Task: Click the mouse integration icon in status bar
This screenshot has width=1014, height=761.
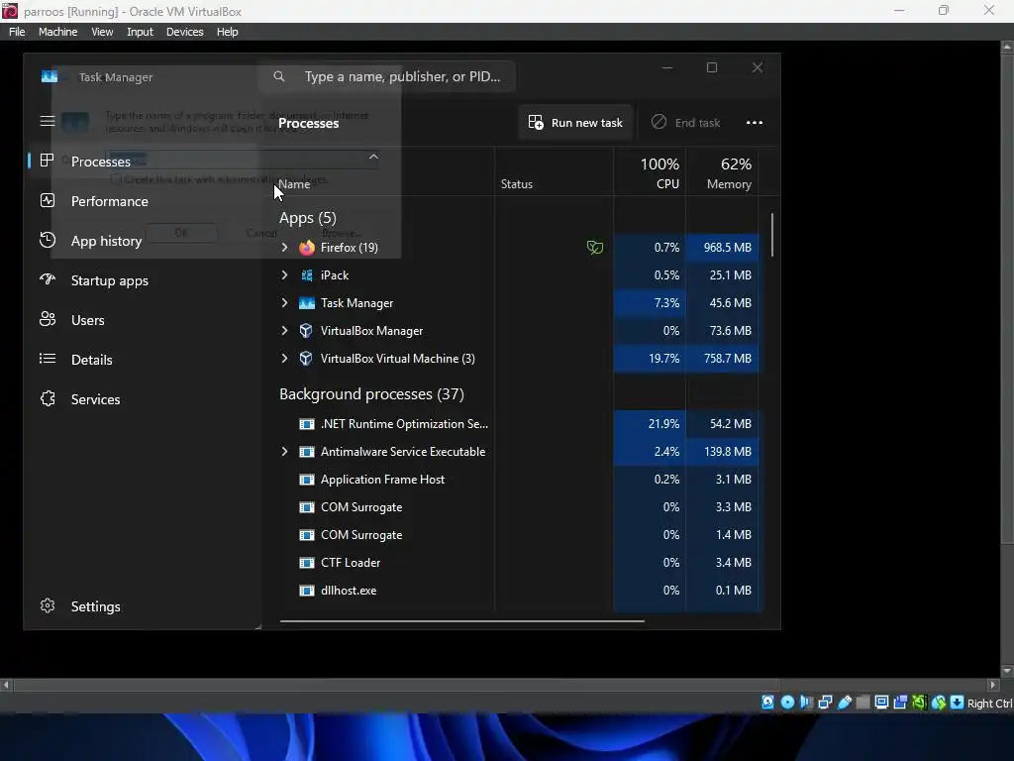Action: (x=939, y=703)
